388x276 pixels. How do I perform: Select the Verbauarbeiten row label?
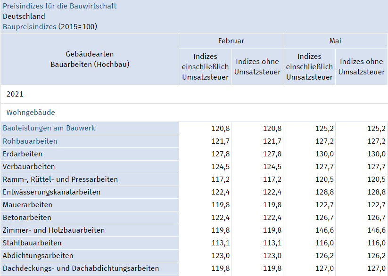tap(29, 167)
